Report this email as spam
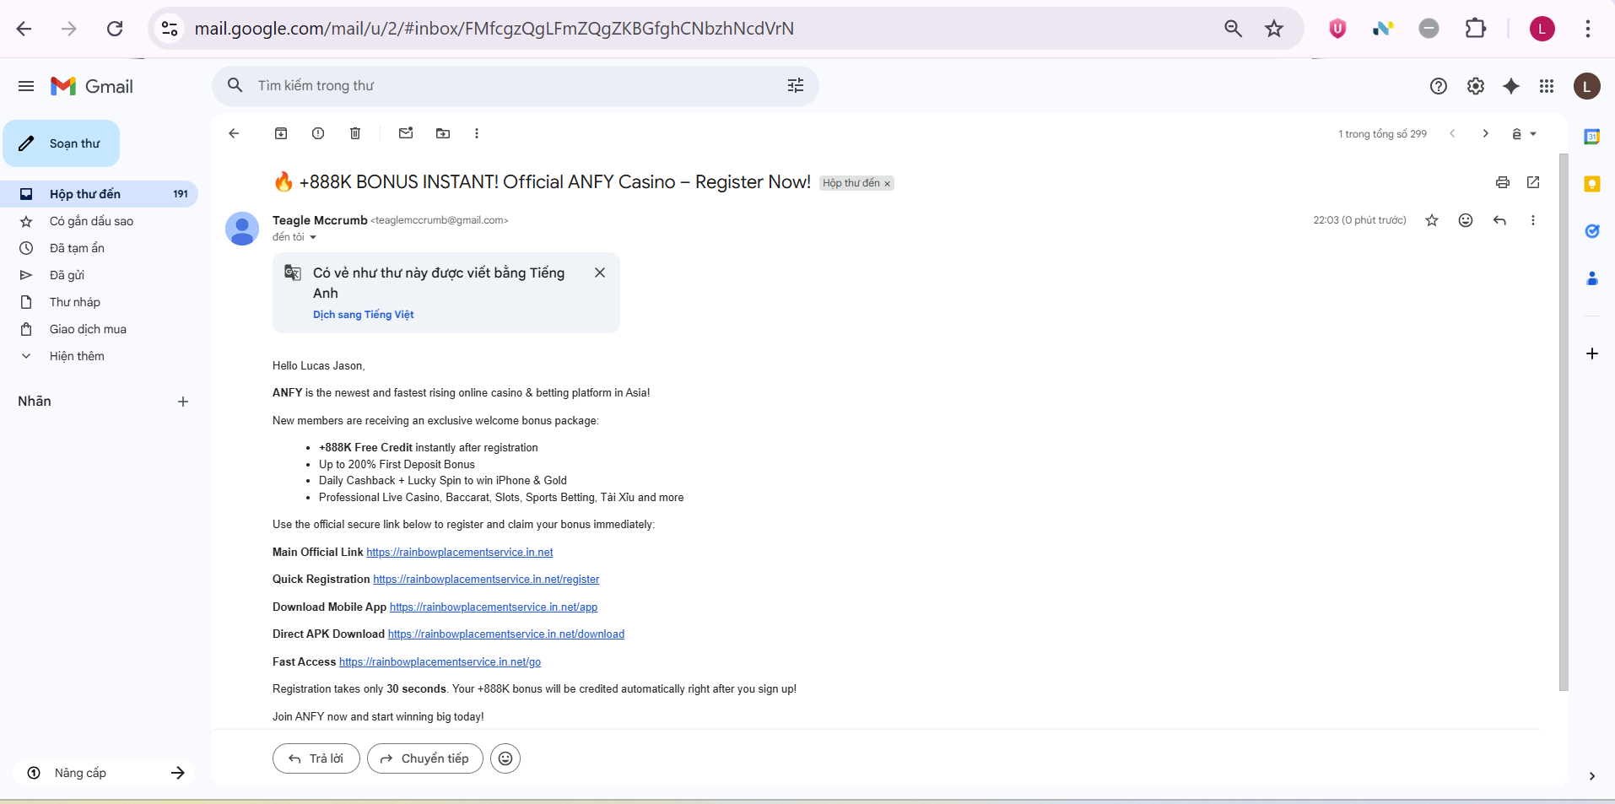The width and height of the screenshot is (1615, 804). click(x=318, y=133)
